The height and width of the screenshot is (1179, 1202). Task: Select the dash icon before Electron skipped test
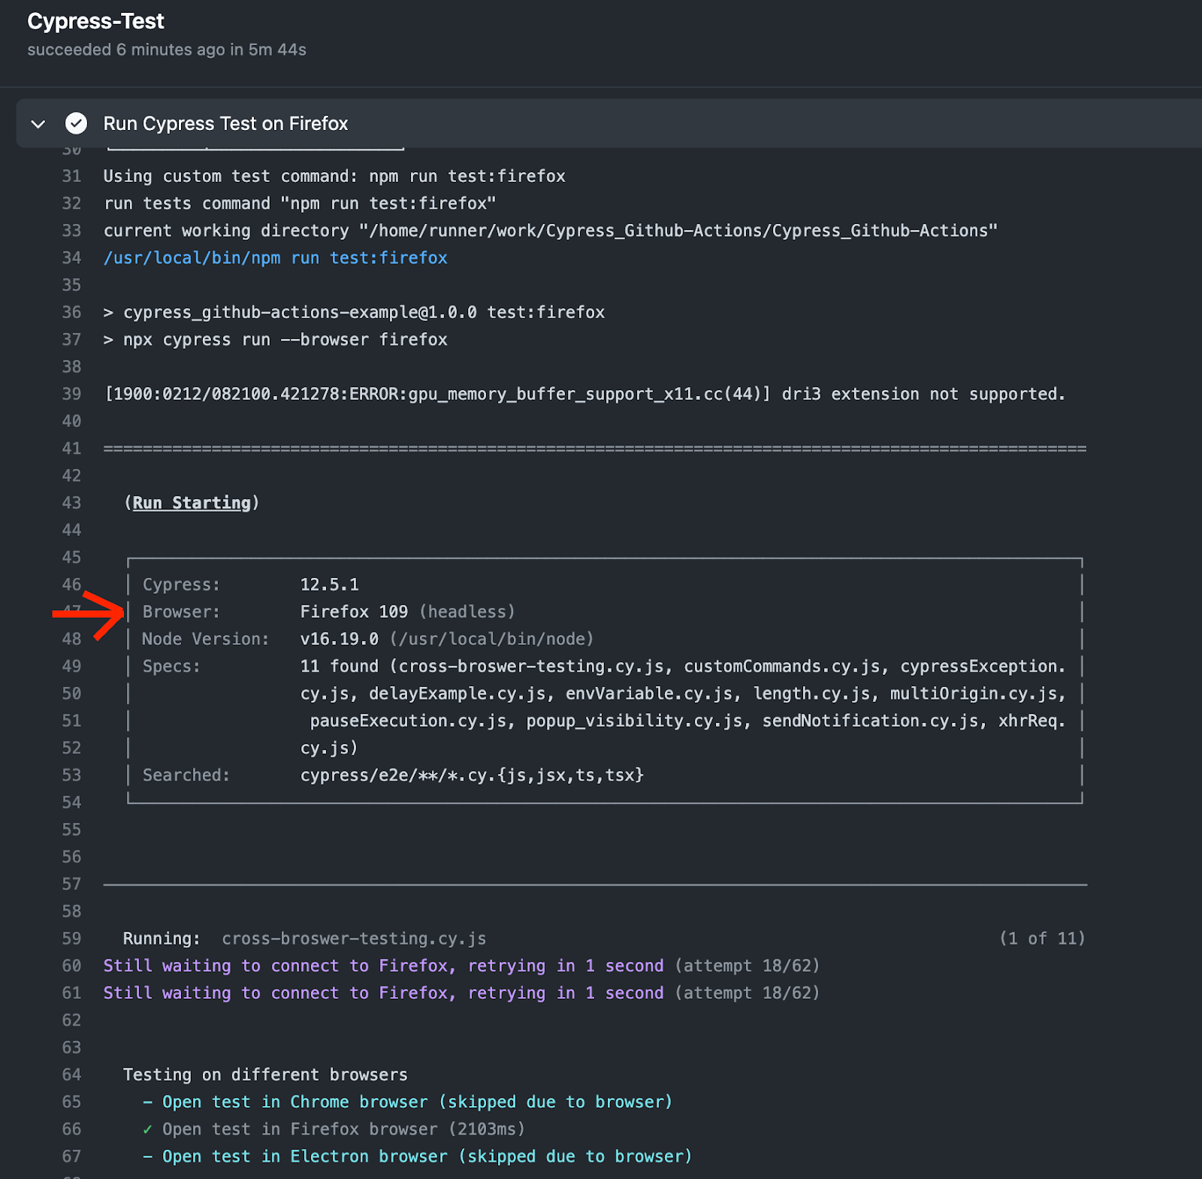click(148, 1156)
